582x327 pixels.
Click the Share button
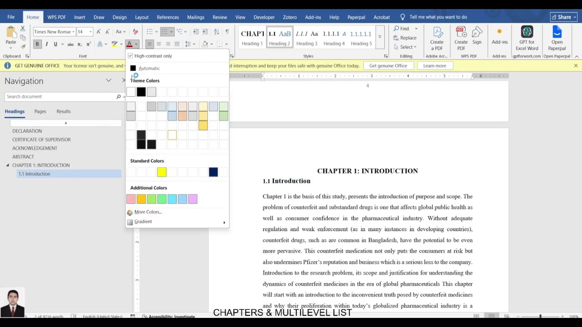(564, 17)
